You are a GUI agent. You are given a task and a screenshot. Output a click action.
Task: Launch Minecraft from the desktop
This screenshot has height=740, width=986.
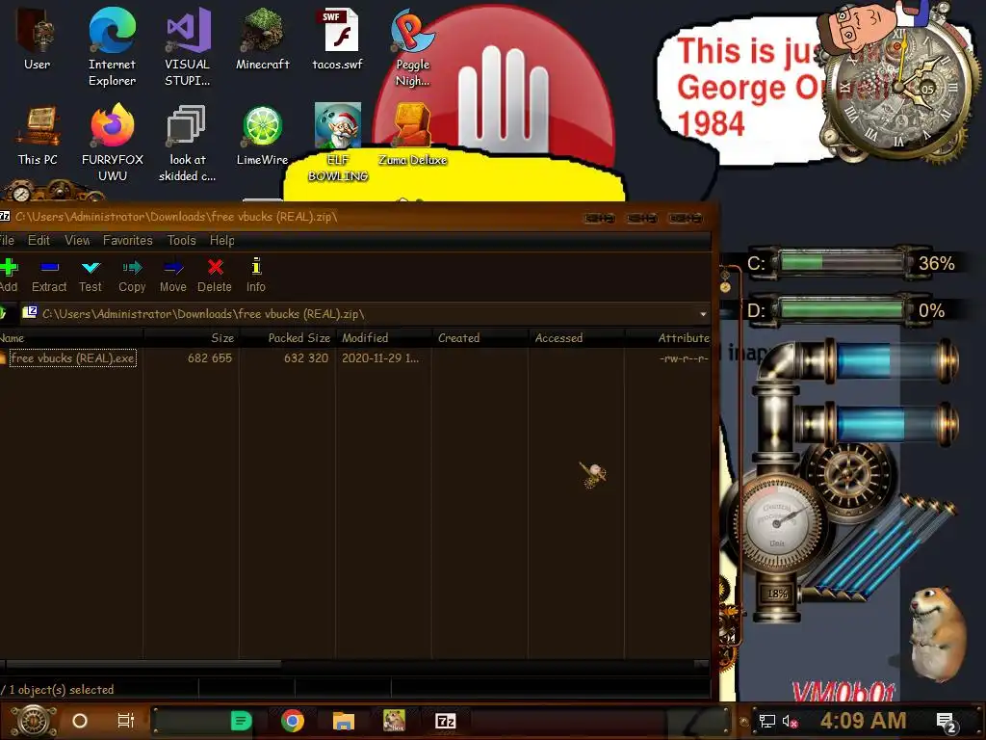tap(262, 39)
